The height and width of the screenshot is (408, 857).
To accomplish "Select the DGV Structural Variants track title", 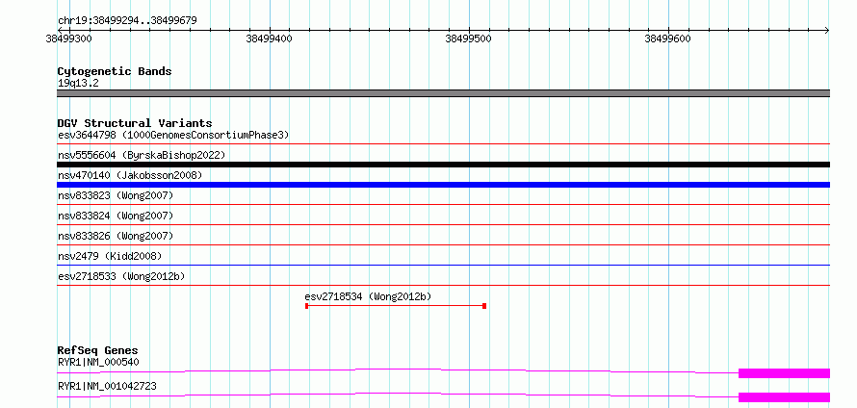I will 135,123.
